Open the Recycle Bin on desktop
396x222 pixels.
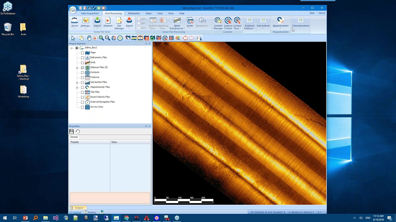tap(8, 29)
